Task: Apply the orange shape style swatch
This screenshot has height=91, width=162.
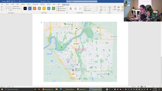Action: click(x=34, y=8)
